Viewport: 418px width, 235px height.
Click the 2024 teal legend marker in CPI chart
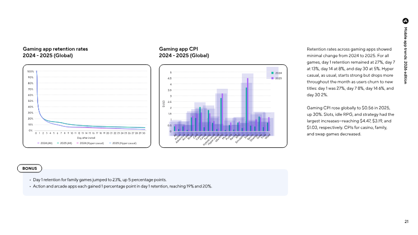point(272,73)
